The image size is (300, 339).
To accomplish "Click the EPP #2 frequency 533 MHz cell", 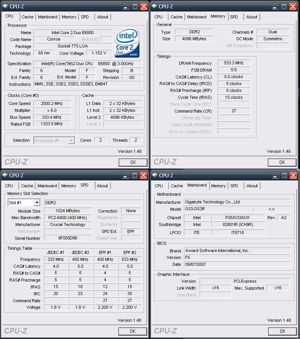I will click(130, 259).
